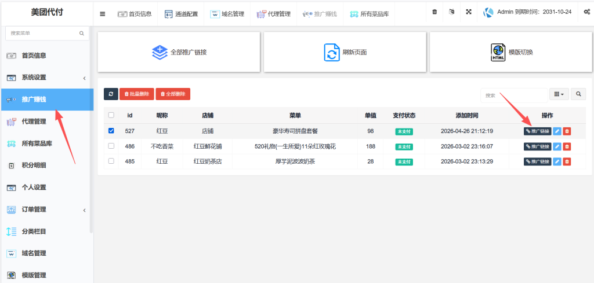The width and height of the screenshot is (594, 283).
Task: Click 积分明细 icon in sidebar
Action: point(12,166)
